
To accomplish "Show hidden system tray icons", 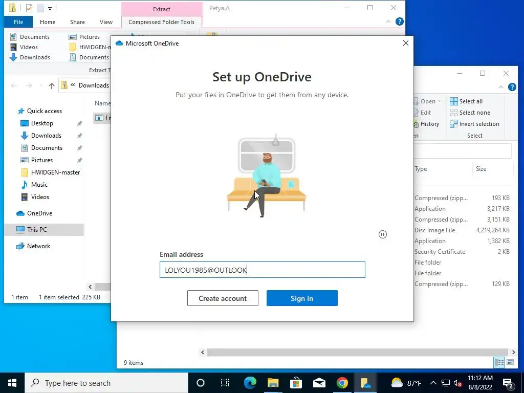I will pyautogui.click(x=433, y=383).
